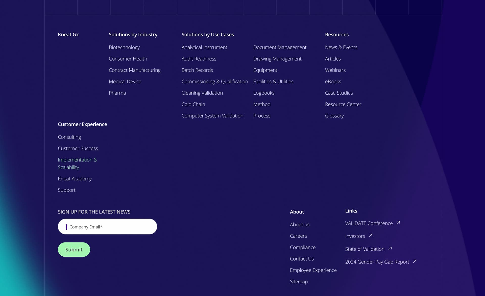Viewport: 485px width, 296px height.
Task: Select the Equipment use case
Action: click(265, 70)
